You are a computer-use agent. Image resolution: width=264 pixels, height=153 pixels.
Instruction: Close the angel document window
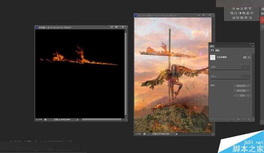tap(210, 15)
